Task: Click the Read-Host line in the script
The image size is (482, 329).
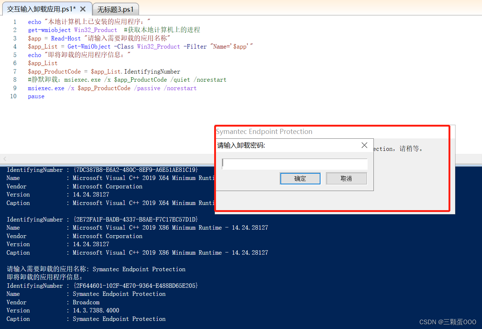Action: [99, 38]
